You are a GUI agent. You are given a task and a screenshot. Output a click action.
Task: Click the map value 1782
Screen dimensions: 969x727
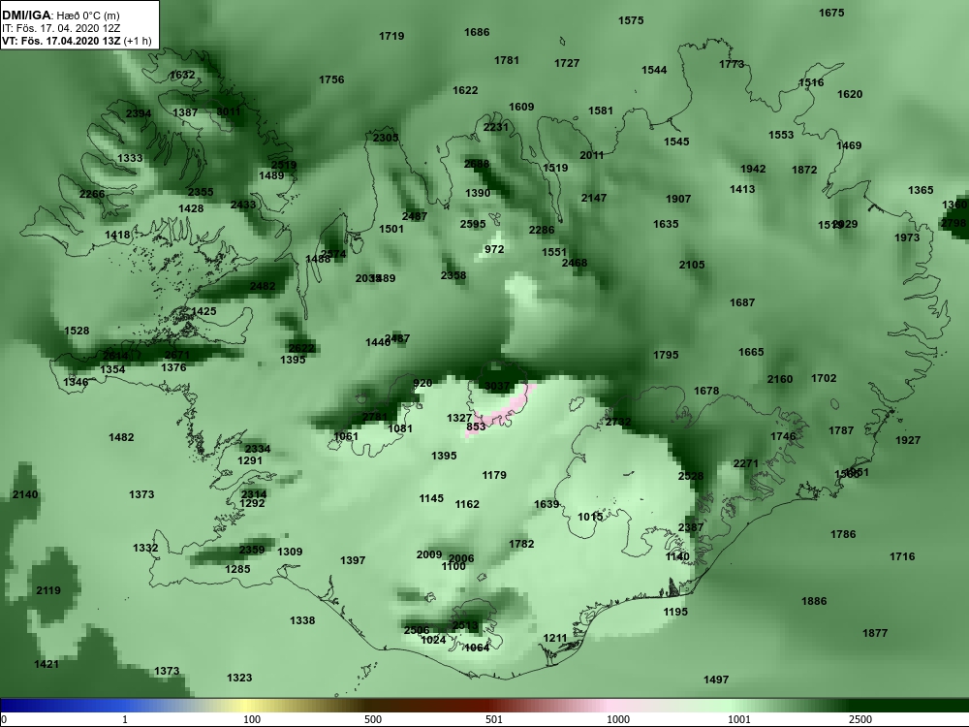[x=521, y=544]
